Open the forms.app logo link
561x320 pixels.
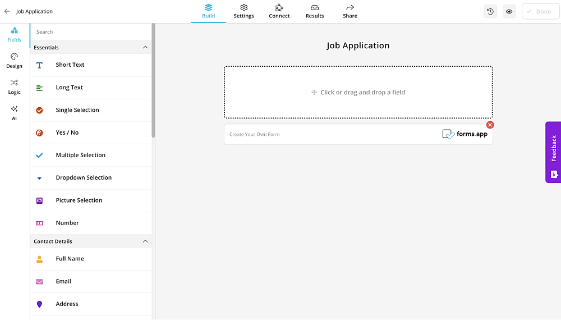465,134
